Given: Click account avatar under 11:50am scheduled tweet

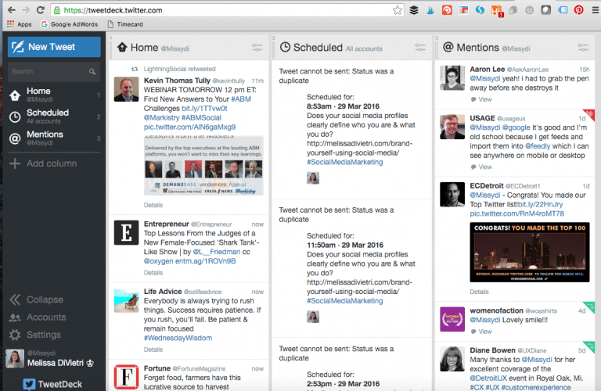Looking at the screenshot, I should click(x=313, y=317).
